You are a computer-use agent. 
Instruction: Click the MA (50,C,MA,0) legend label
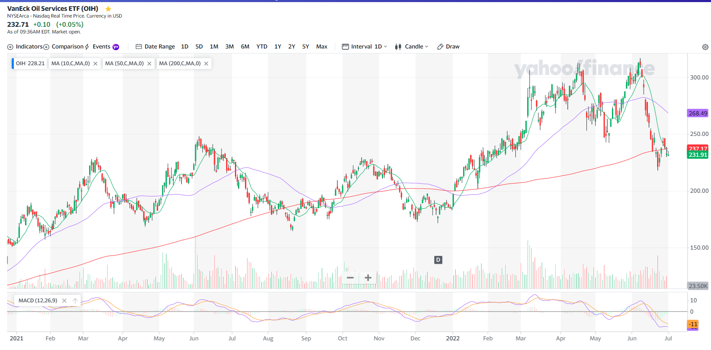click(125, 64)
